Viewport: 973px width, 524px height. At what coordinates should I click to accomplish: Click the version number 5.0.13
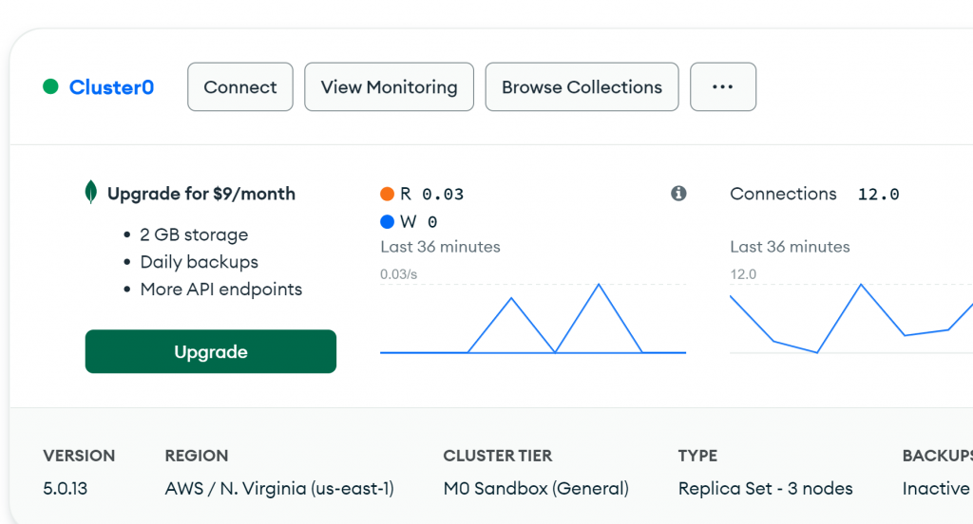pos(66,489)
